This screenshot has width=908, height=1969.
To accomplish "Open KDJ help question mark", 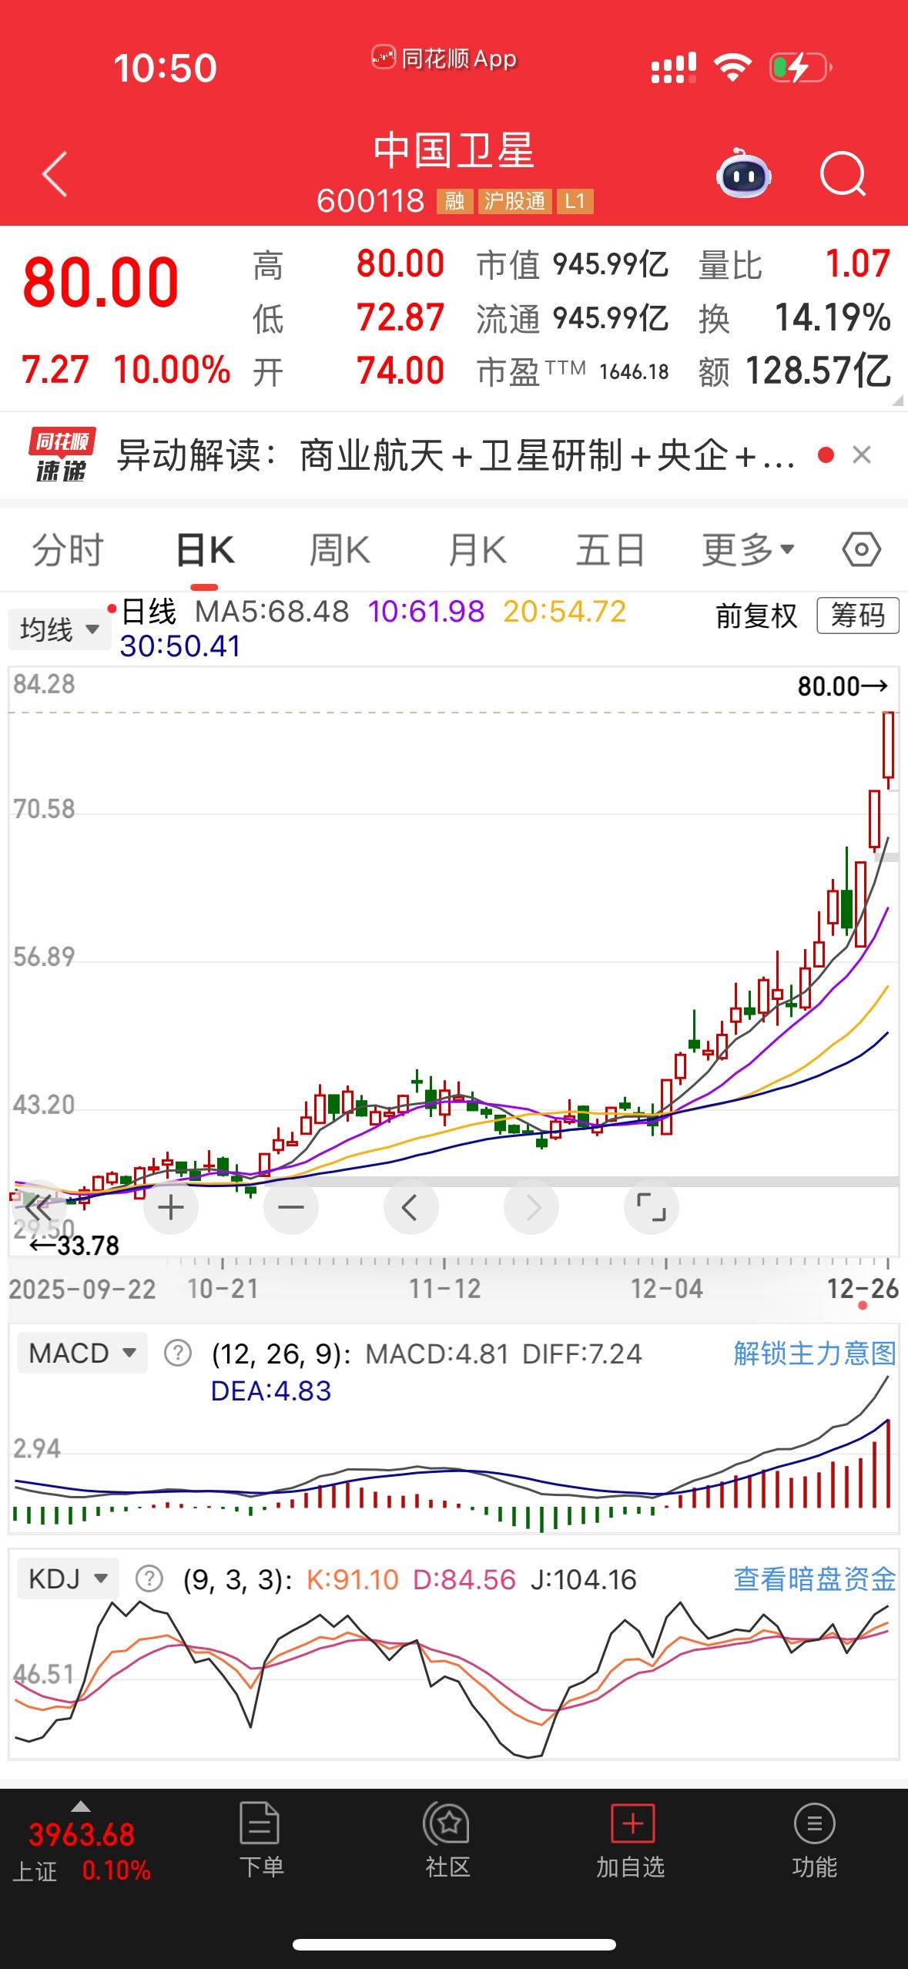I will coord(149,1579).
